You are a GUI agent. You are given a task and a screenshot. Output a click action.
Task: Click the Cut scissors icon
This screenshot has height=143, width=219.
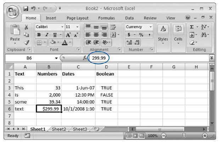(x=26, y=27)
